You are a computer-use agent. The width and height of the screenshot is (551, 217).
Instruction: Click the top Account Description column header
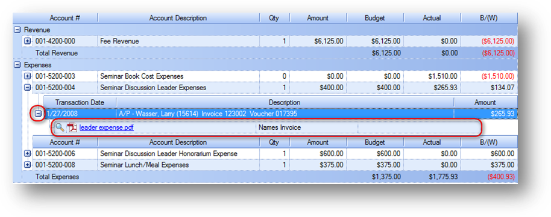point(178,18)
